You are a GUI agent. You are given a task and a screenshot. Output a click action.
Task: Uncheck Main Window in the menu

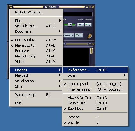point(36,40)
